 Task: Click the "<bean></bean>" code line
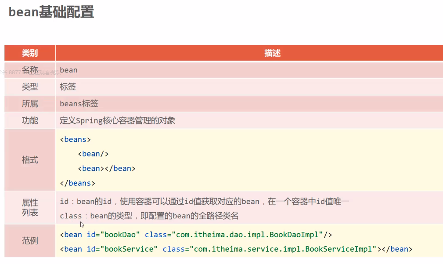(107, 168)
